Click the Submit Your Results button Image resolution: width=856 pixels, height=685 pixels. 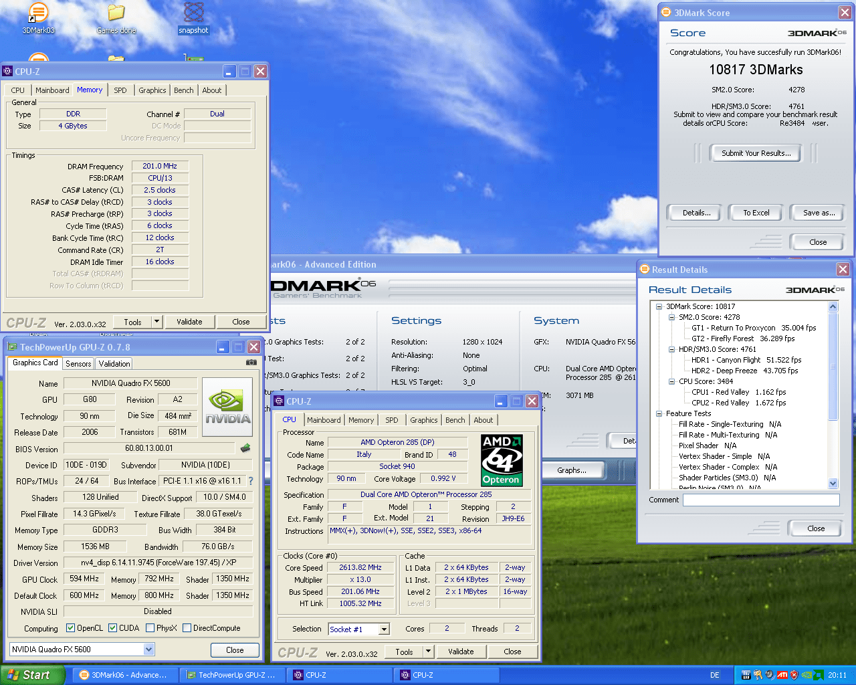756,153
